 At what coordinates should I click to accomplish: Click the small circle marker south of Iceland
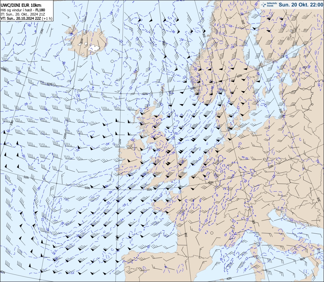112,61
